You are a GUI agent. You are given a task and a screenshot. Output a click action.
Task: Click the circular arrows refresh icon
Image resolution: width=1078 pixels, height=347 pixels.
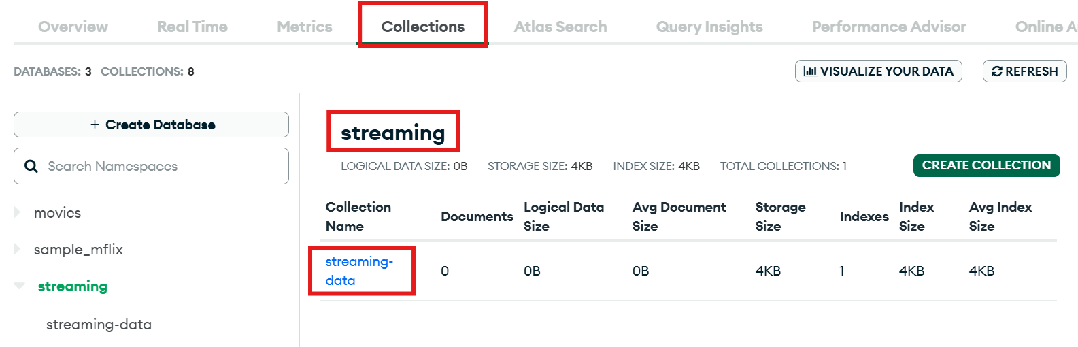[x=997, y=71]
